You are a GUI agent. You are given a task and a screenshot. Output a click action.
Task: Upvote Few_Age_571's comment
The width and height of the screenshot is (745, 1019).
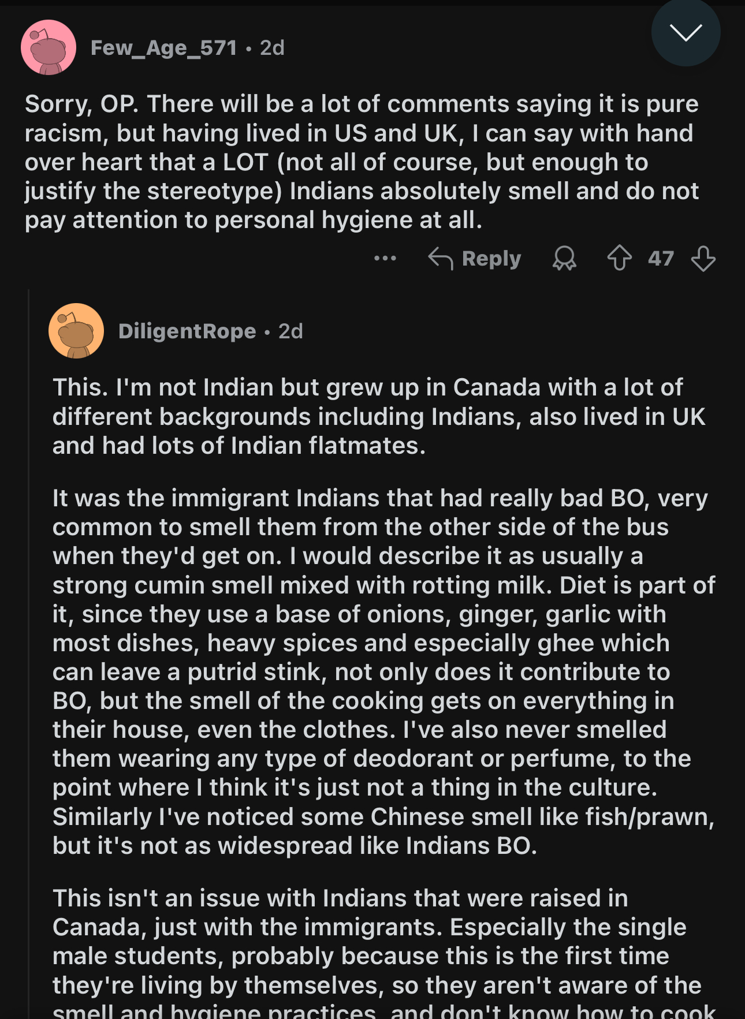620,258
